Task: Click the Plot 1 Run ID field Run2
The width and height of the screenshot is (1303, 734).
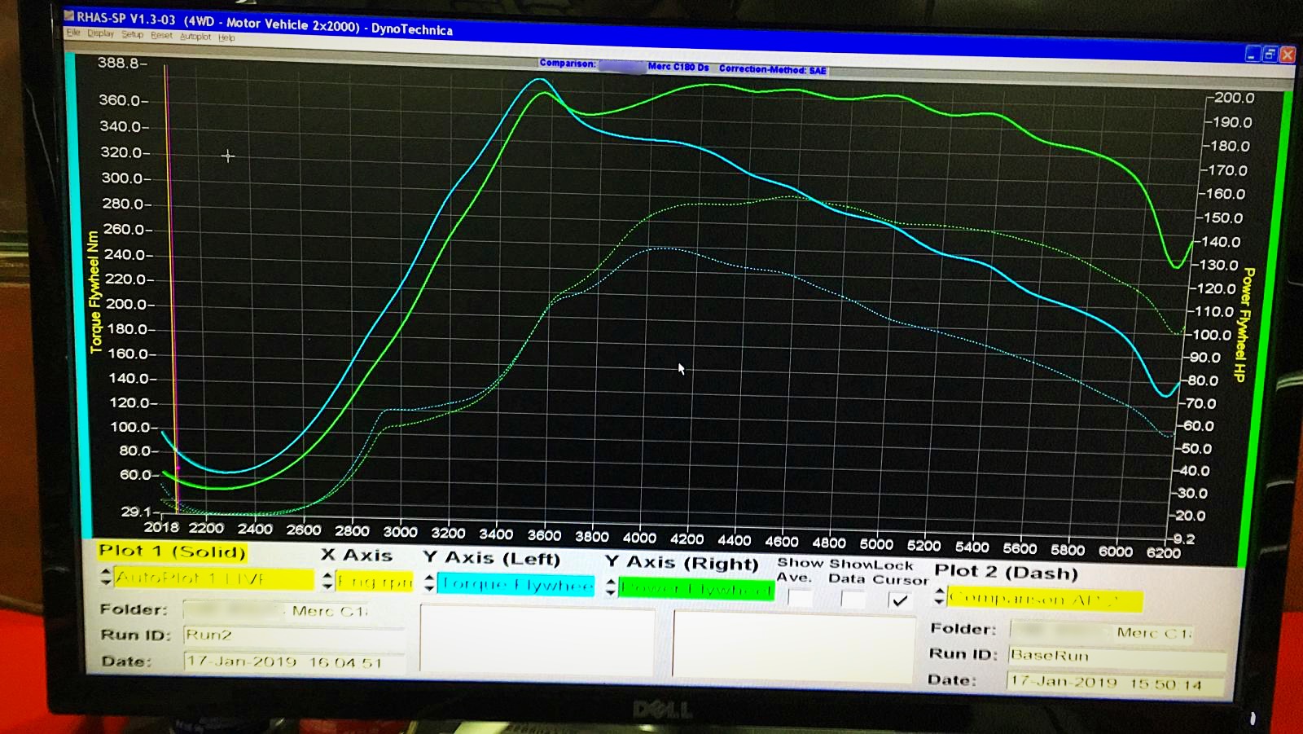Action: [x=293, y=635]
